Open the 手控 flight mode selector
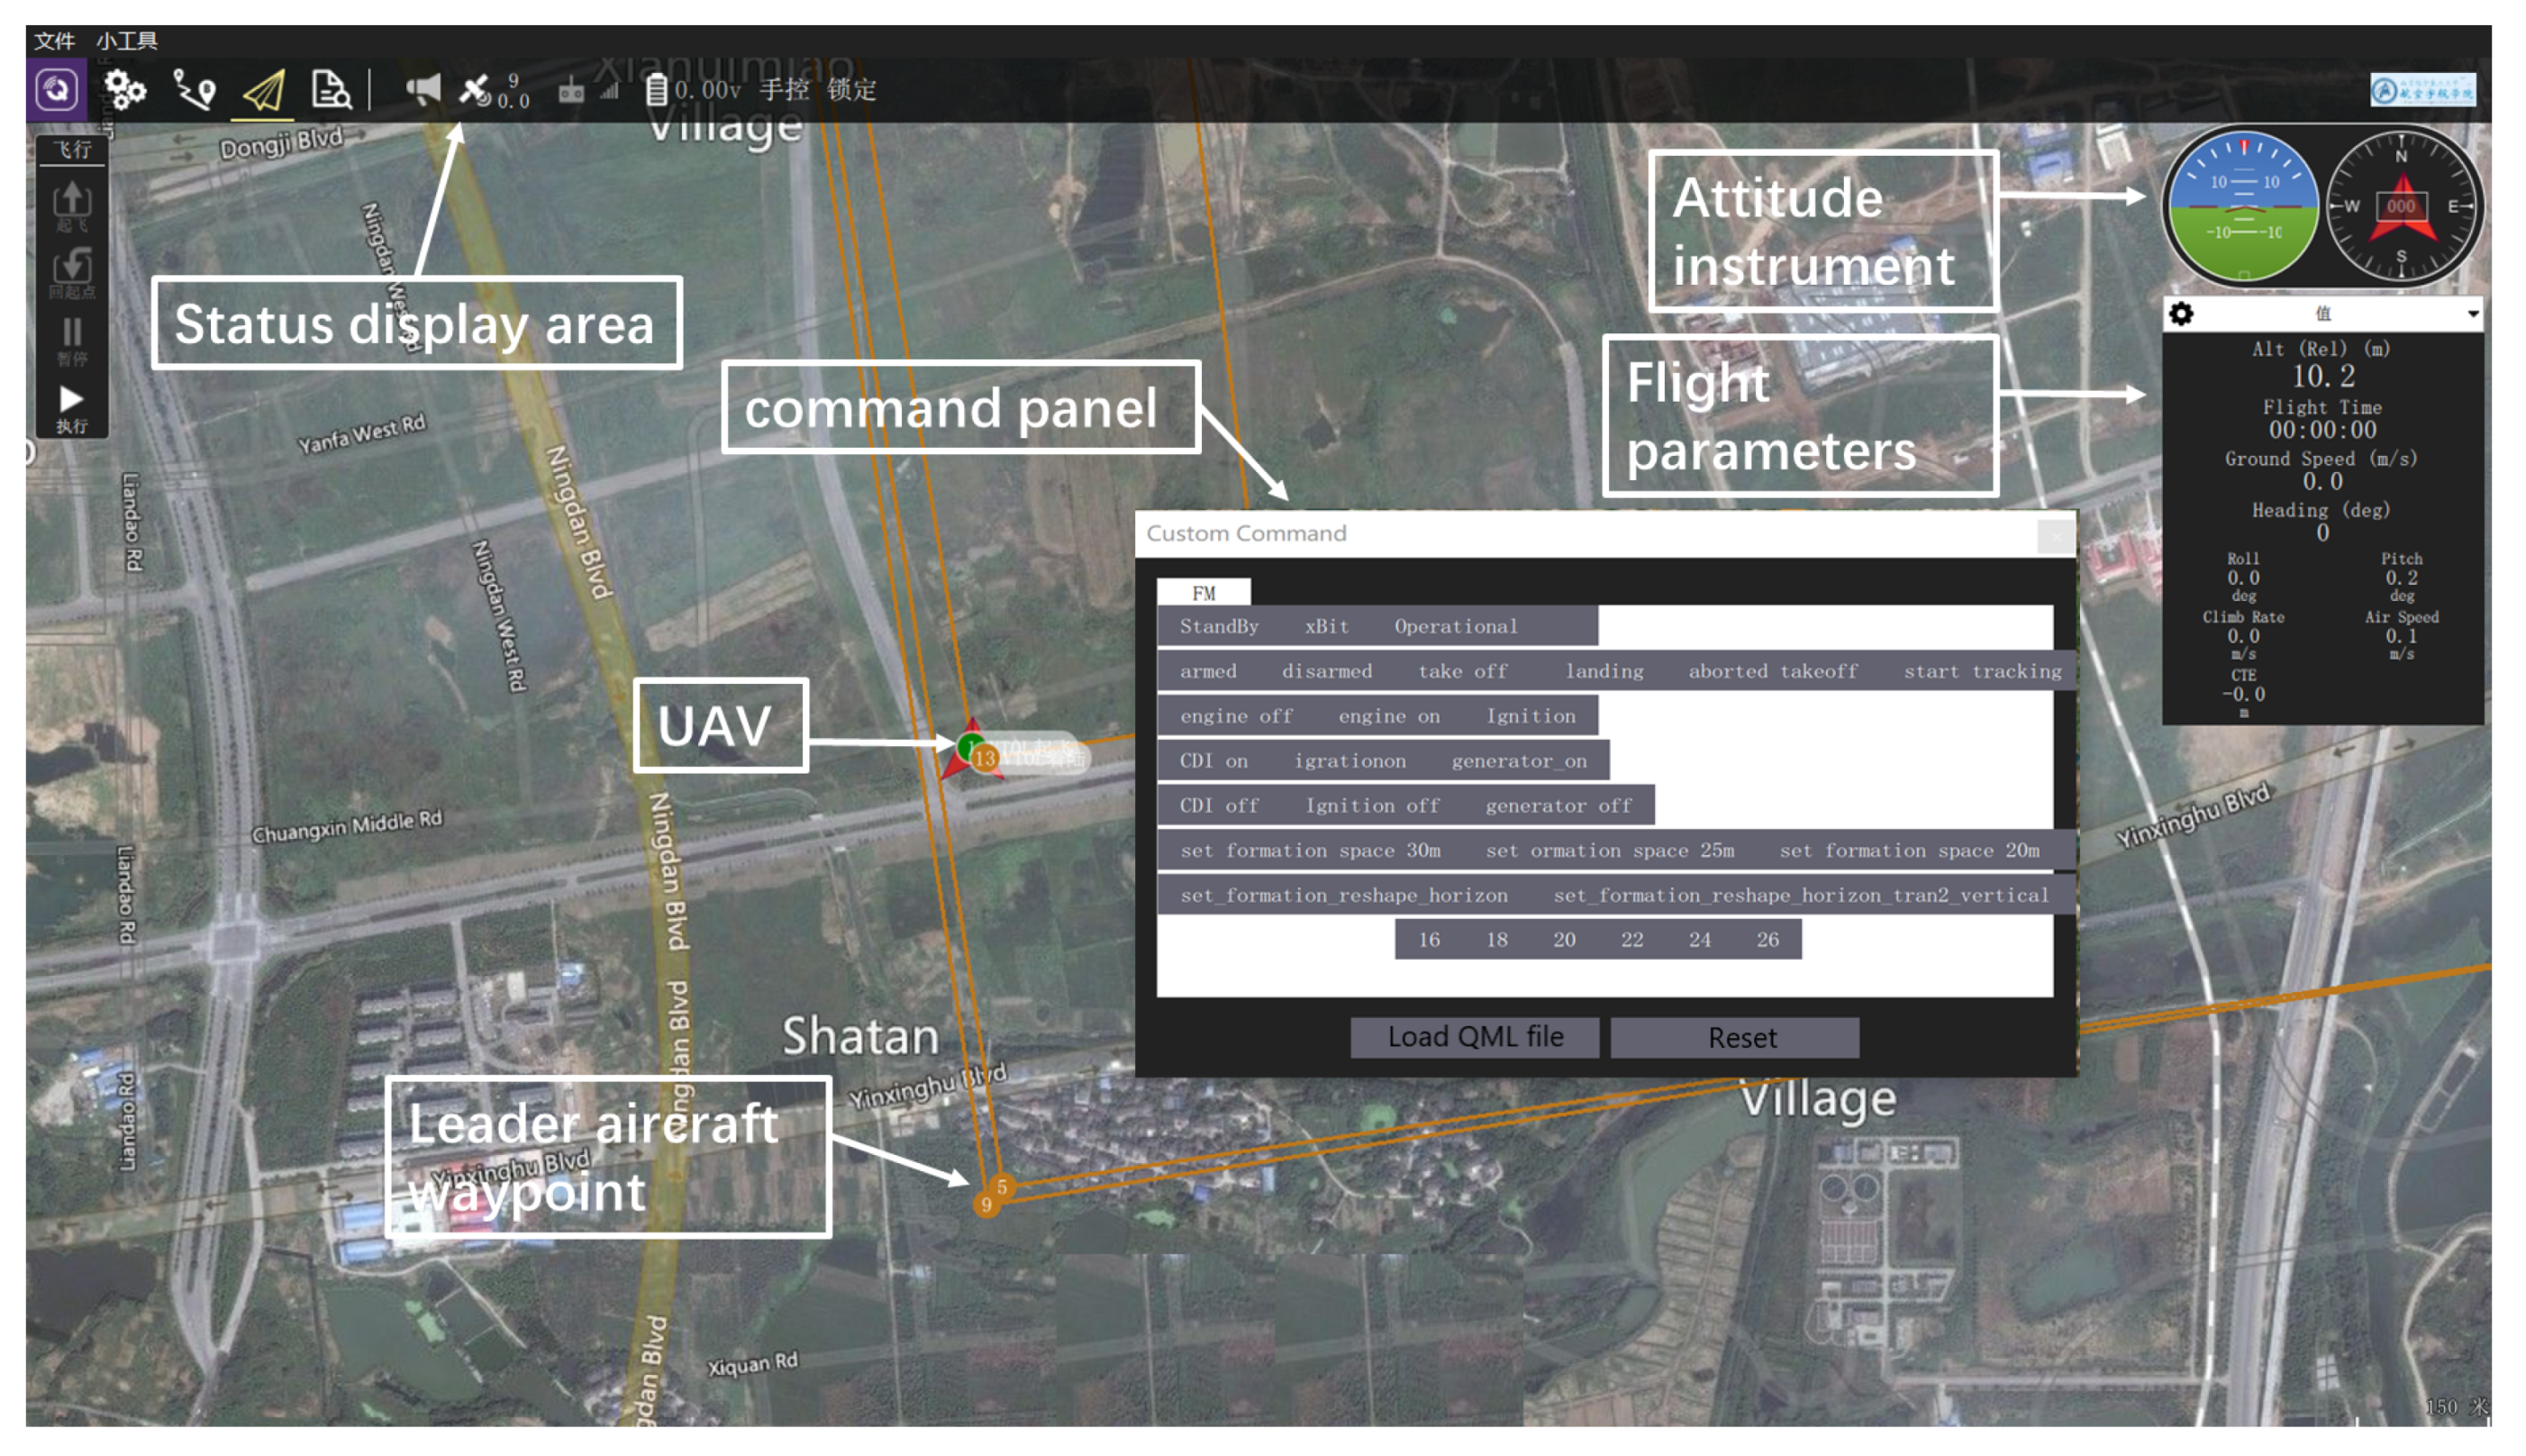Viewport: 2526px width, 1456px height. pos(784,90)
